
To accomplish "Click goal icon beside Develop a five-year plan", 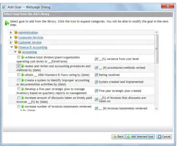I will pos(23,89).
